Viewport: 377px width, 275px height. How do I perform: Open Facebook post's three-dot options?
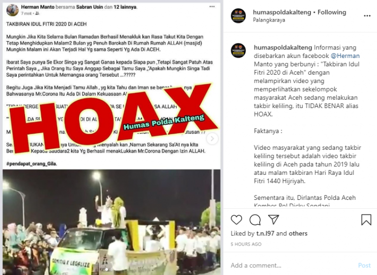(212, 6)
